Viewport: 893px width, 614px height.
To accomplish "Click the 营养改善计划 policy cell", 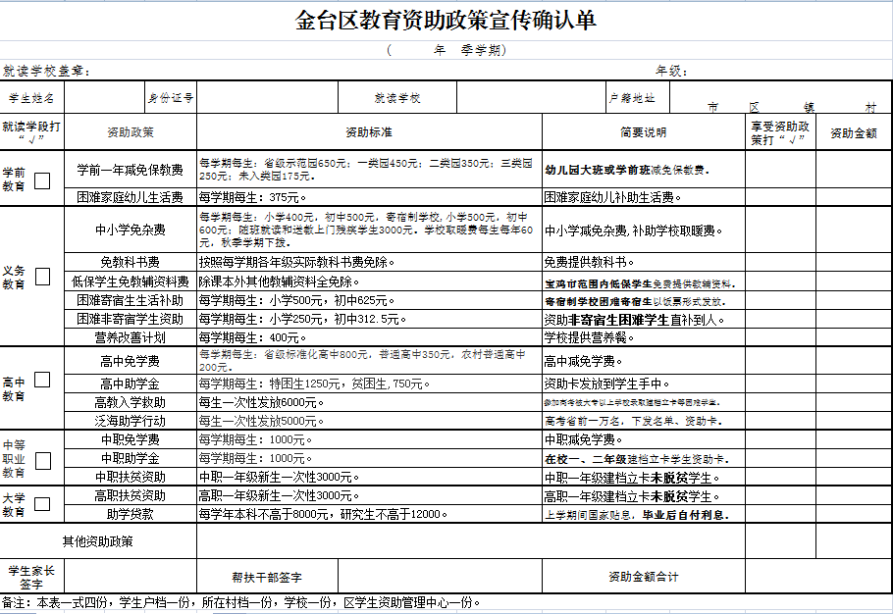I will pyautogui.click(x=131, y=336).
